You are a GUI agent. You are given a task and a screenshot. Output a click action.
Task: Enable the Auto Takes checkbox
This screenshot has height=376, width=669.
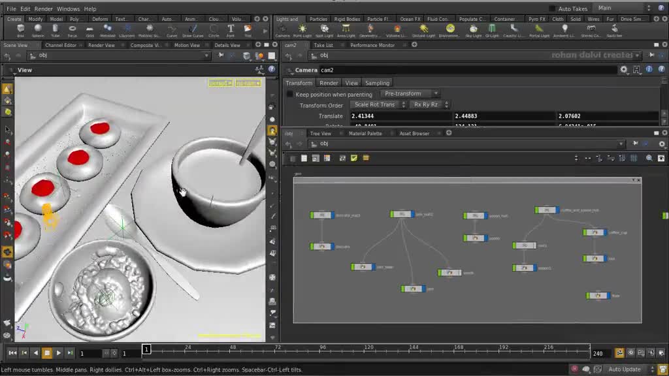coord(552,8)
